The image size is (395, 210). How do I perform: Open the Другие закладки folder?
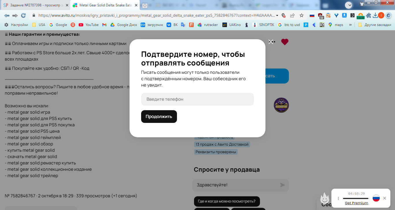tap(374, 25)
